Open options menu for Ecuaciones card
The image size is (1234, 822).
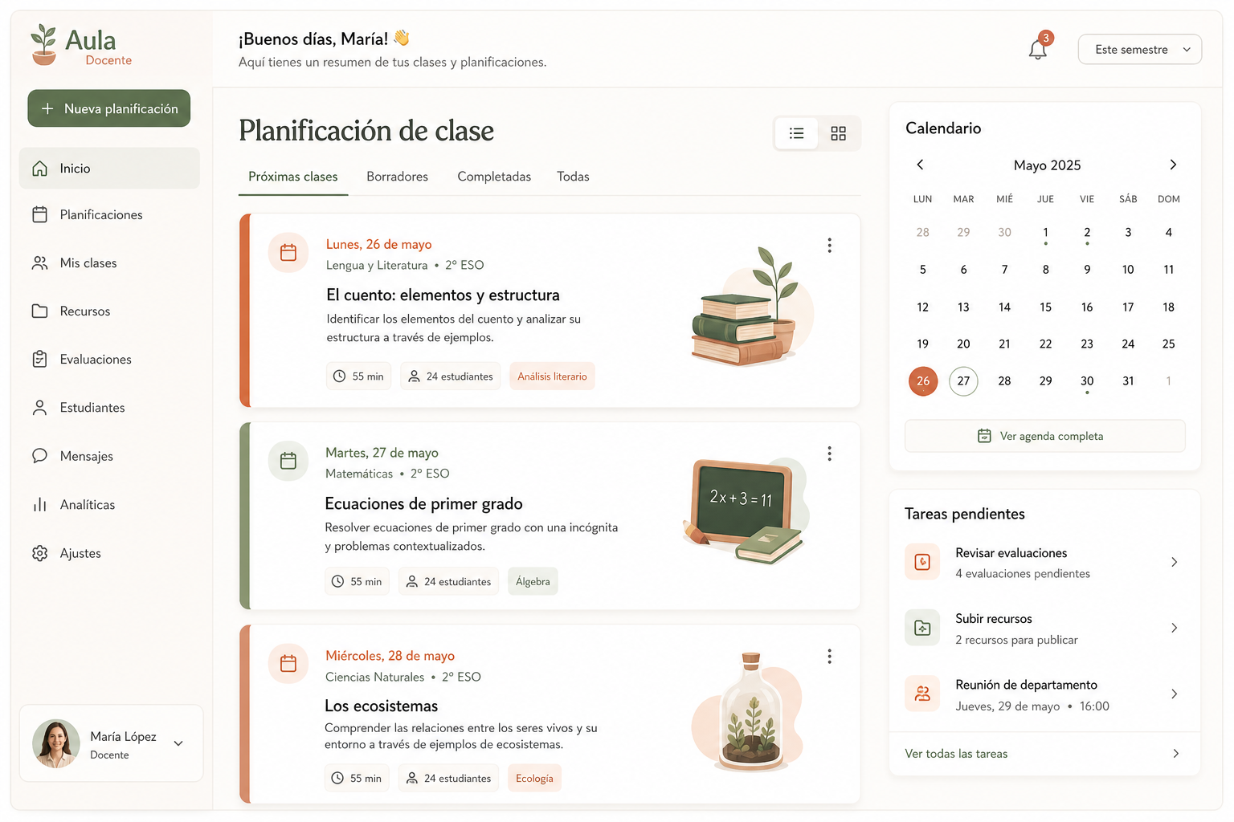[x=829, y=454]
